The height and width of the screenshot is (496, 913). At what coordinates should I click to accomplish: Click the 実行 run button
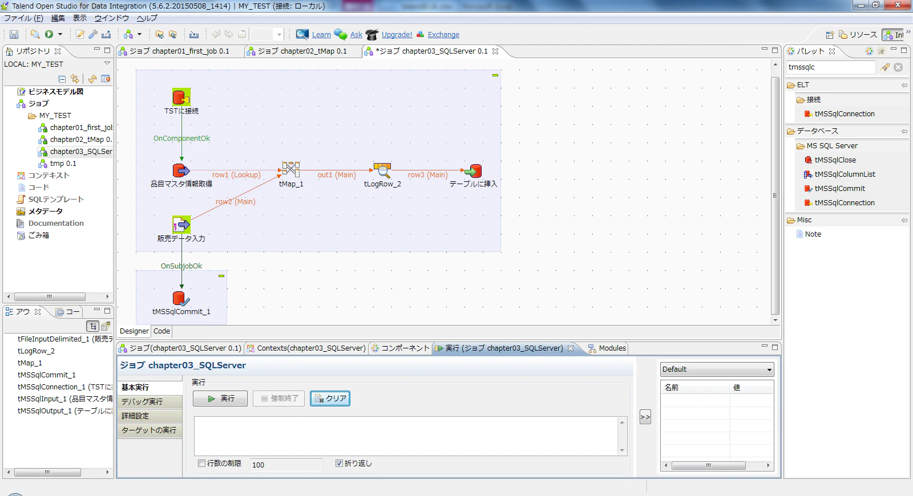(x=220, y=399)
